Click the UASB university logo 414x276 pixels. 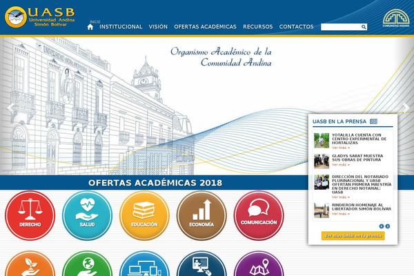pyautogui.click(x=39, y=17)
